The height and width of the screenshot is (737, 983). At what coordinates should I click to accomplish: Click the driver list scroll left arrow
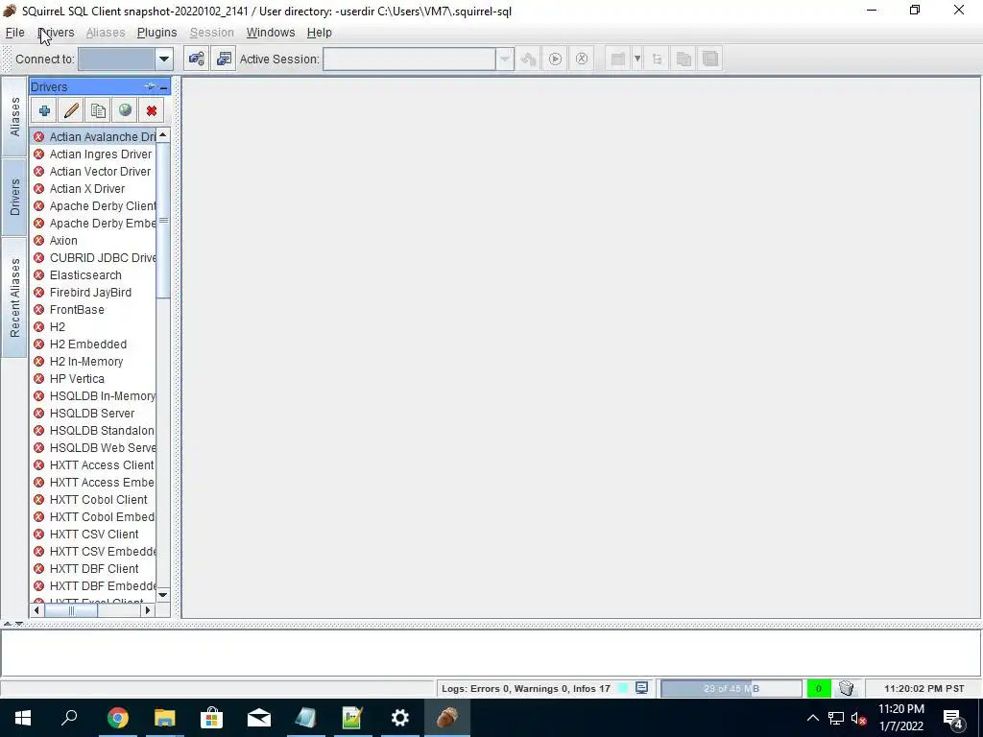click(37, 610)
